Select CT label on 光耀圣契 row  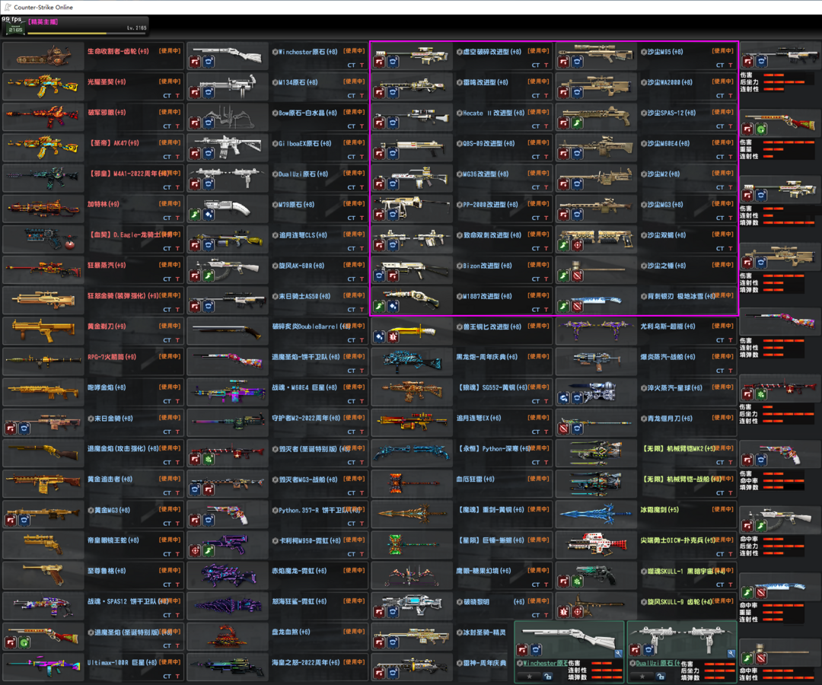(x=167, y=96)
